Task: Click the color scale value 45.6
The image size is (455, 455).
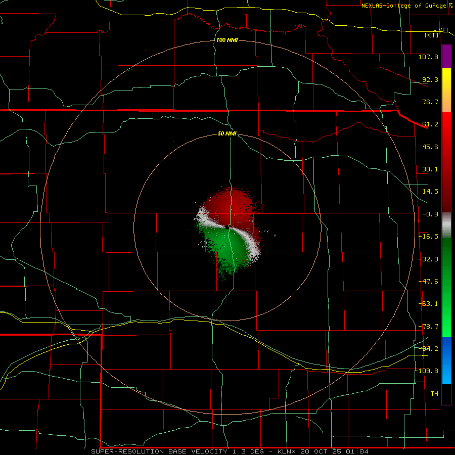Action: tap(430, 147)
